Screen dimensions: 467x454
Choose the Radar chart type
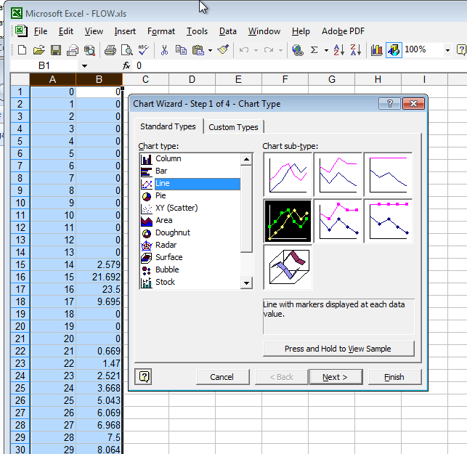click(190, 245)
